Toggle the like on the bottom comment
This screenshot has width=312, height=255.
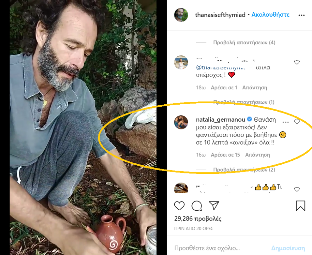click(297, 189)
